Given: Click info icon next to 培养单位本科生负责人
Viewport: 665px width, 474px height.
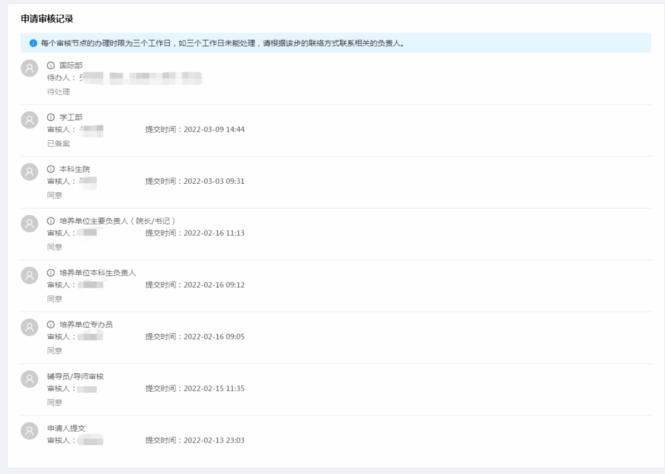Looking at the screenshot, I should point(51,272).
